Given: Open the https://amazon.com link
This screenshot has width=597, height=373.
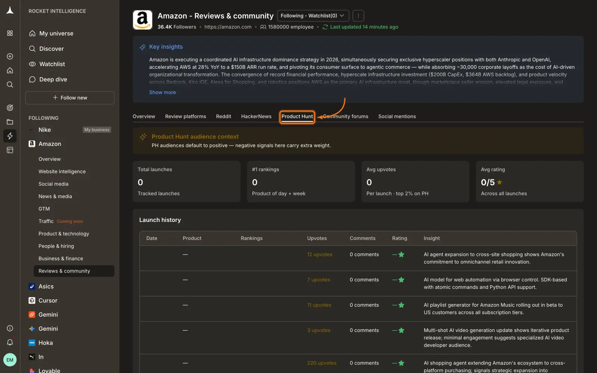Looking at the screenshot, I should [228, 27].
